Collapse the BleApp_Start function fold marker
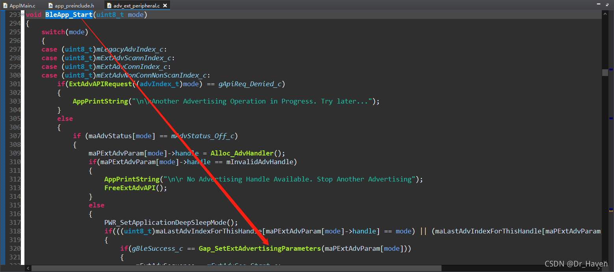Image resolution: width=614 pixels, height=272 pixels. (22, 15)
